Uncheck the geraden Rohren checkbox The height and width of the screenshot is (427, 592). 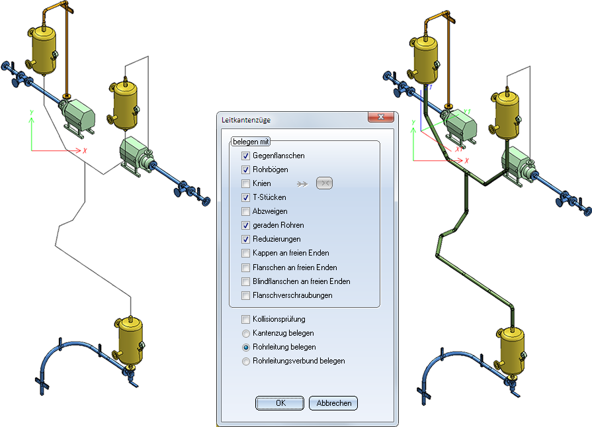point(246,225)
